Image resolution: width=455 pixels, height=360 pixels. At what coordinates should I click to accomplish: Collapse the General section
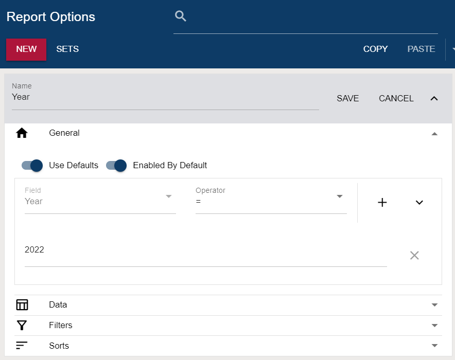pyautogui.click(x=434, y=133)
